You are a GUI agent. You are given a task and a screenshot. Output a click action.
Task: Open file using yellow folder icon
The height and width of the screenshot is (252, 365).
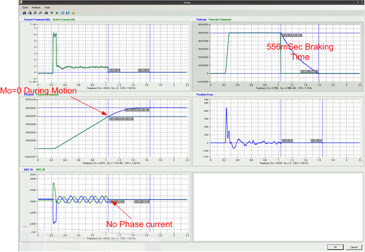[73, 13]
